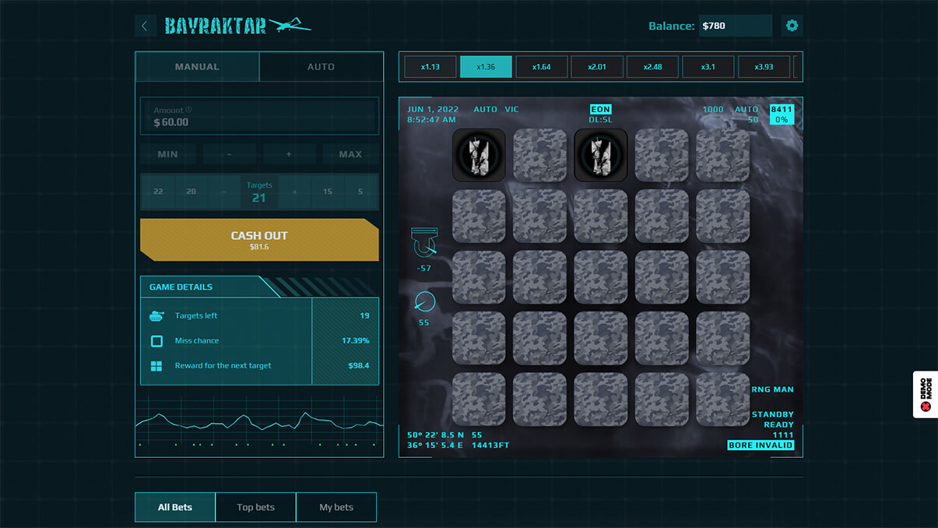Select the camo tile in row one, column two
This screenshot has height=528, width=938.
[x=540, y=155]
